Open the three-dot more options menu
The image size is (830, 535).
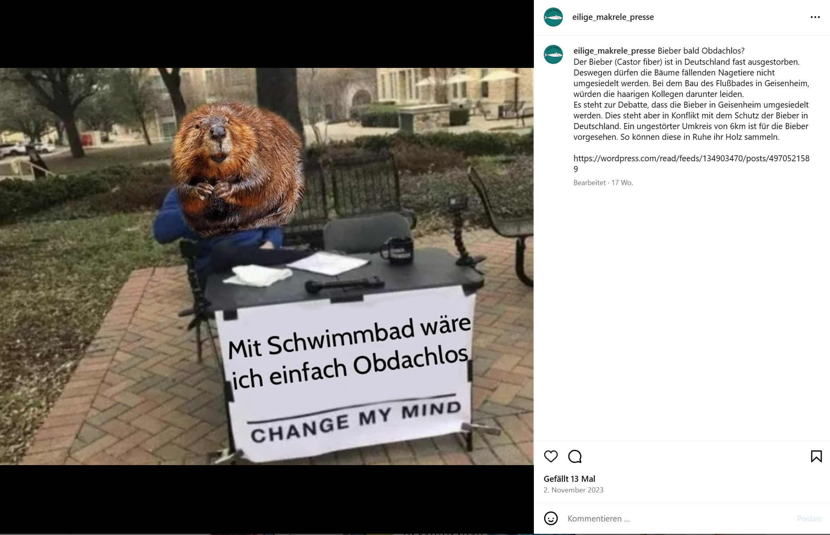(815, 17)
